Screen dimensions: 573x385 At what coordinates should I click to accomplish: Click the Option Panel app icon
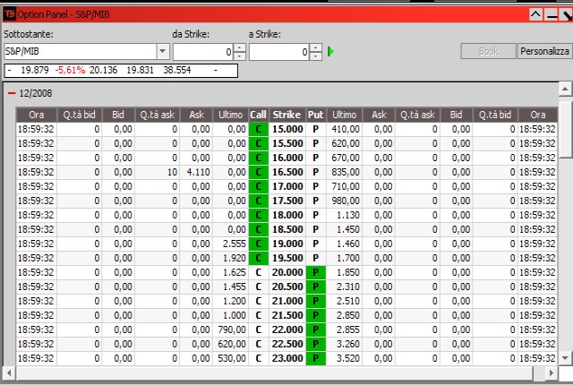[9, 14]
